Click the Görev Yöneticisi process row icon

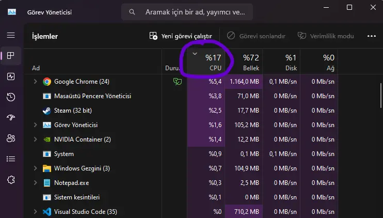tap(47, 125)
